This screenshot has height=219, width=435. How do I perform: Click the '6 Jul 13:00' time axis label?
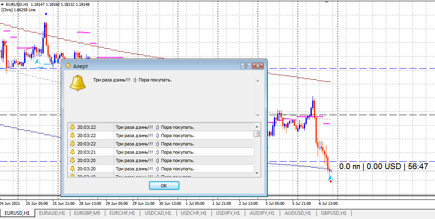coord(328,204)
